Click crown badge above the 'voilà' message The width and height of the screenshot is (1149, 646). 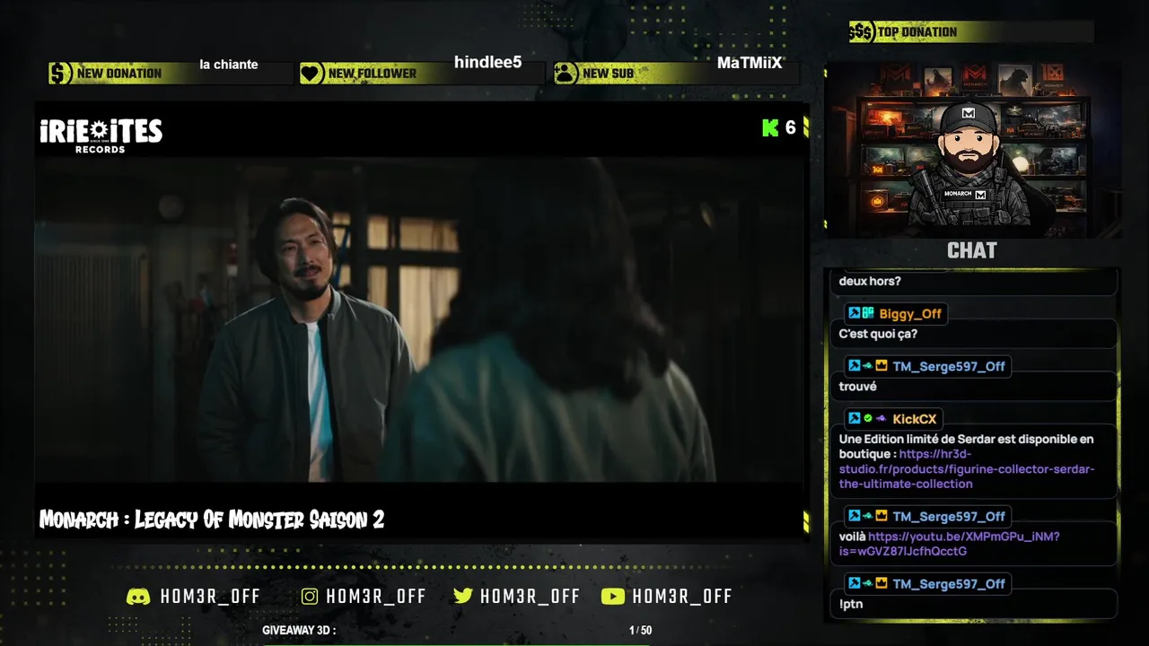tap(881, 516)
